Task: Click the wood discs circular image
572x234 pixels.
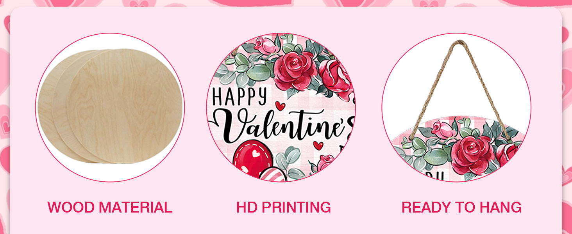Action: (110, 108)
